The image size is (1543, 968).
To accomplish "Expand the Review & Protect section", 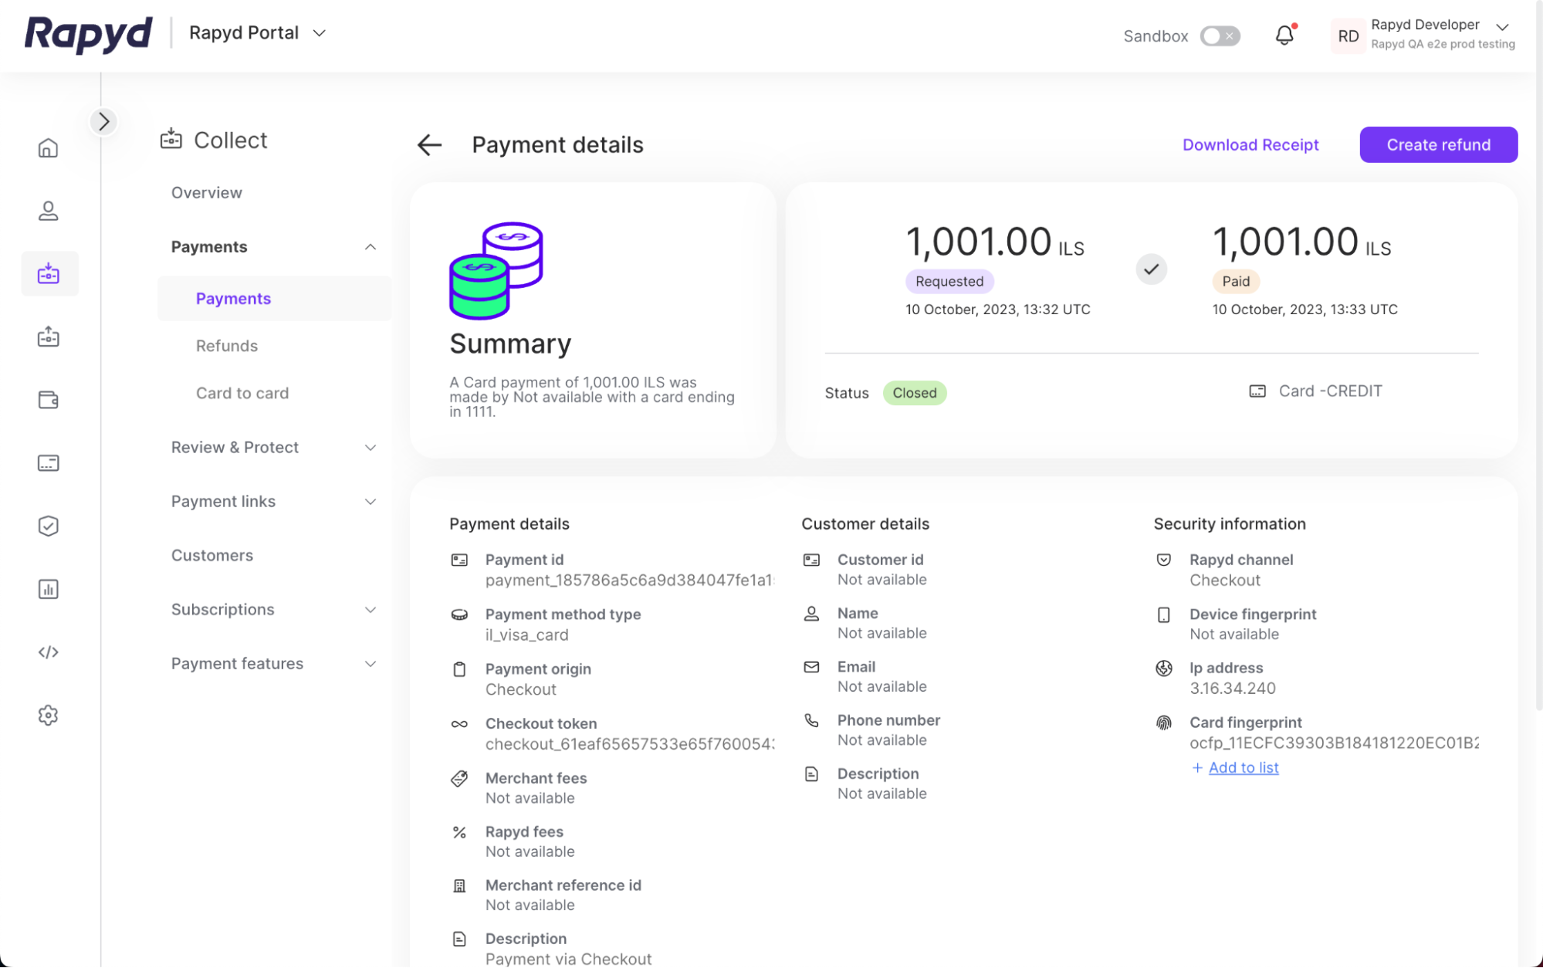I will pyautogui.click(x=371, y=448).
